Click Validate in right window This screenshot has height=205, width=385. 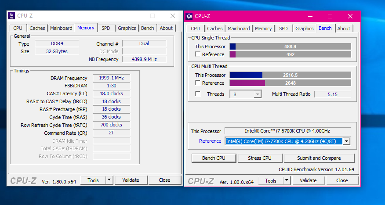click(x=308, y=181)
